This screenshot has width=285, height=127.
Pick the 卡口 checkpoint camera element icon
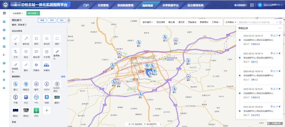[26, 97]
